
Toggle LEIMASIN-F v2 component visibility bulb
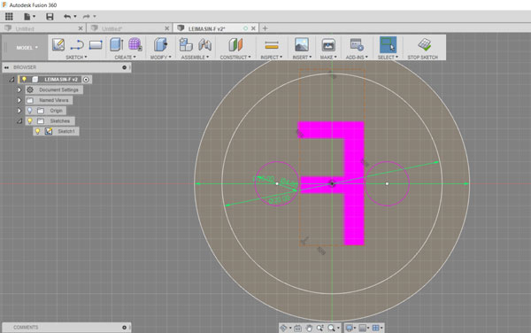point(24,80)
